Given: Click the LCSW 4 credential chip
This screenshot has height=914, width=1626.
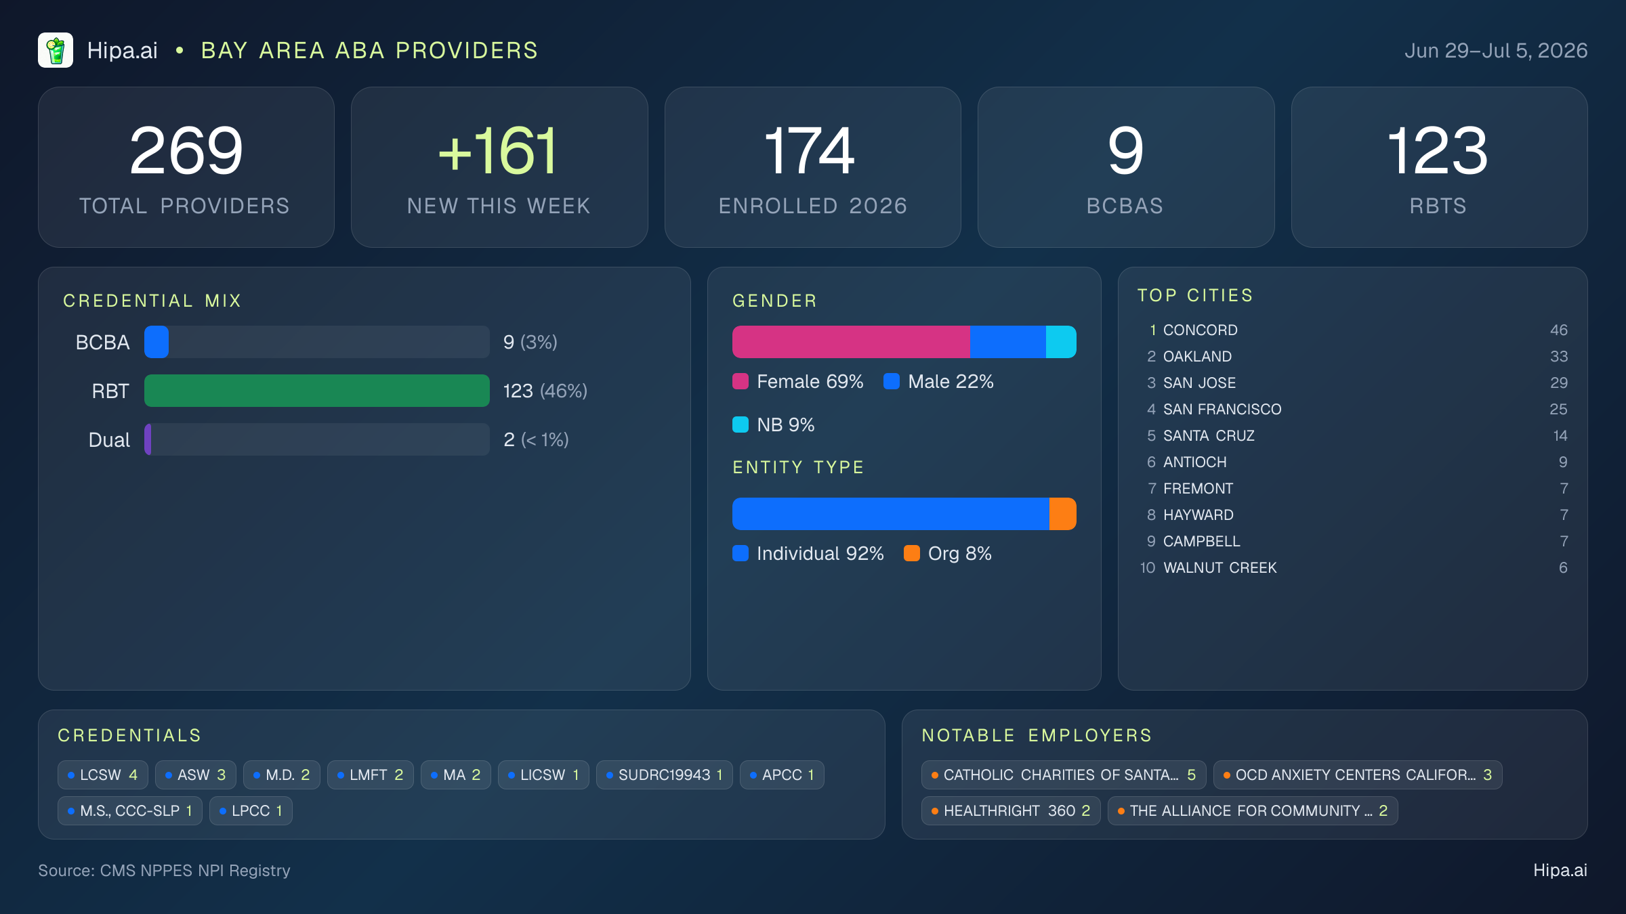Looking at the screenshot, I should [103, 775].
